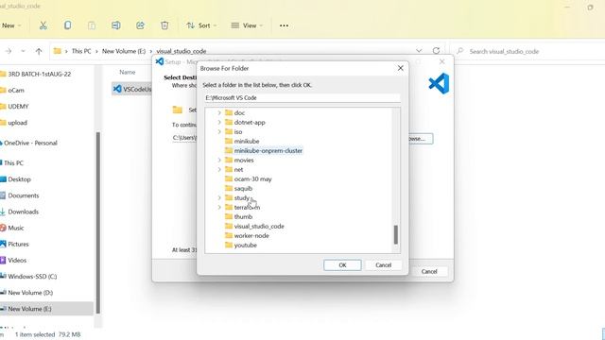
Task: Expand the study folder node
Action: coord(219,197)
